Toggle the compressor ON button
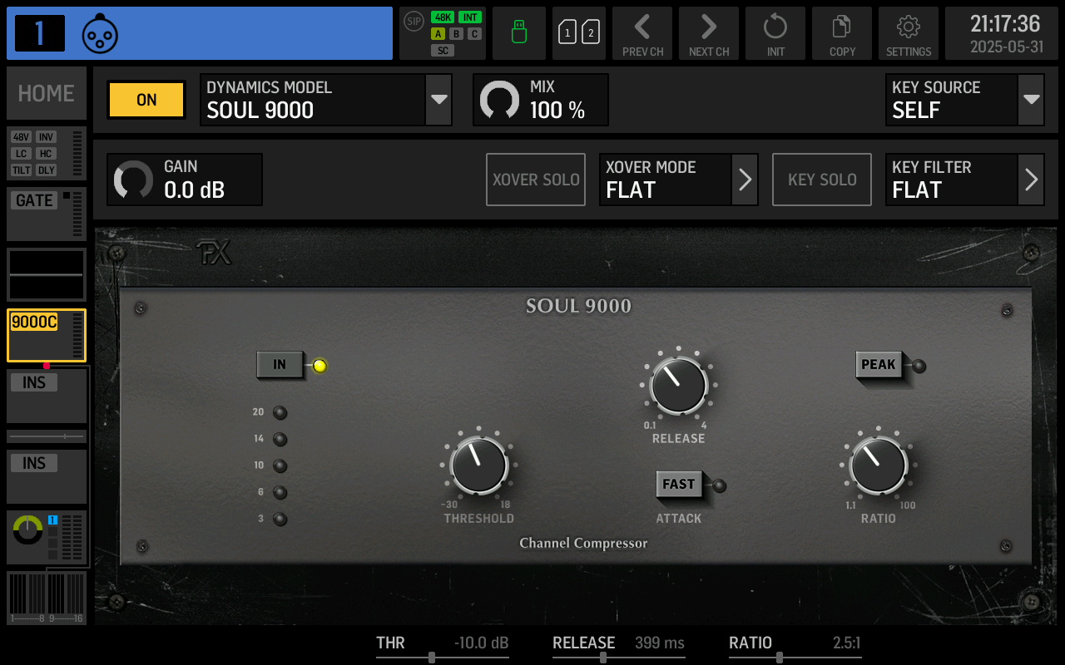Image resolution: width=1065 pixels, height=665 pixels. (x=146, y=100)
